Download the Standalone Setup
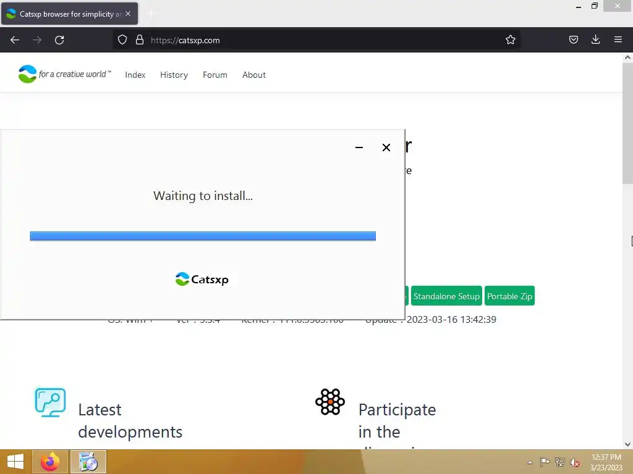Screen dimensions: 633x474 [446, 296]
